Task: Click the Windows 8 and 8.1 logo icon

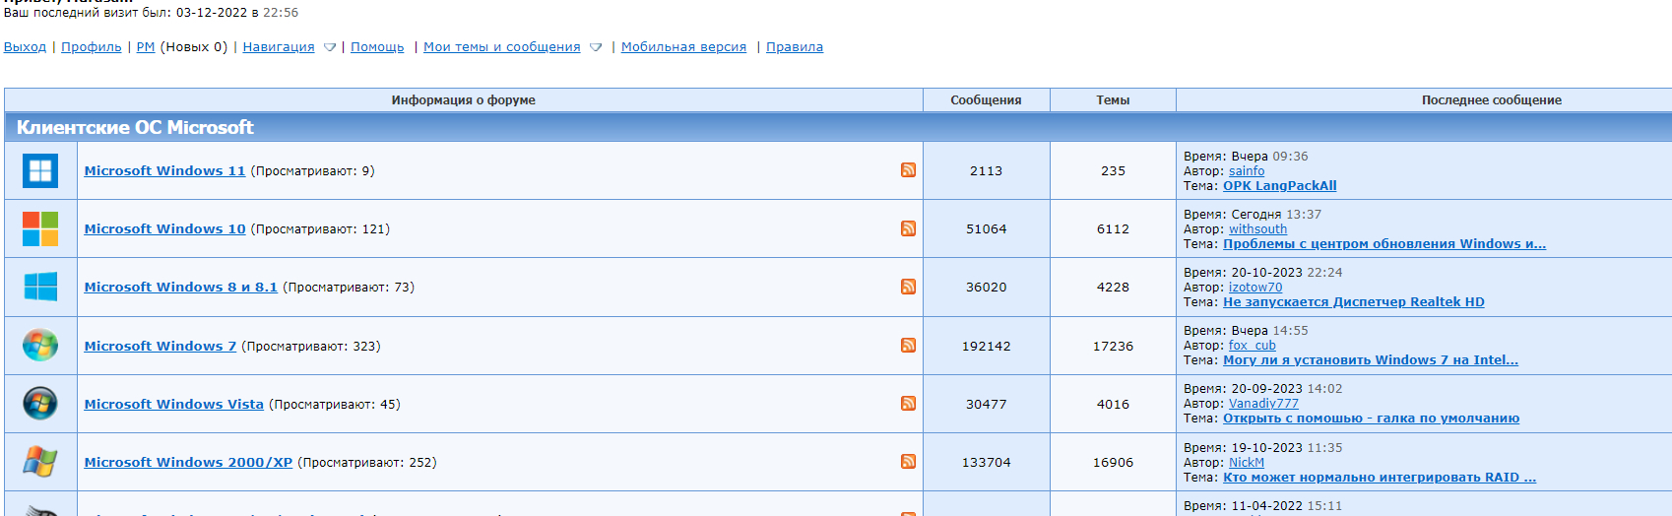Action: [x=40, y=287]
